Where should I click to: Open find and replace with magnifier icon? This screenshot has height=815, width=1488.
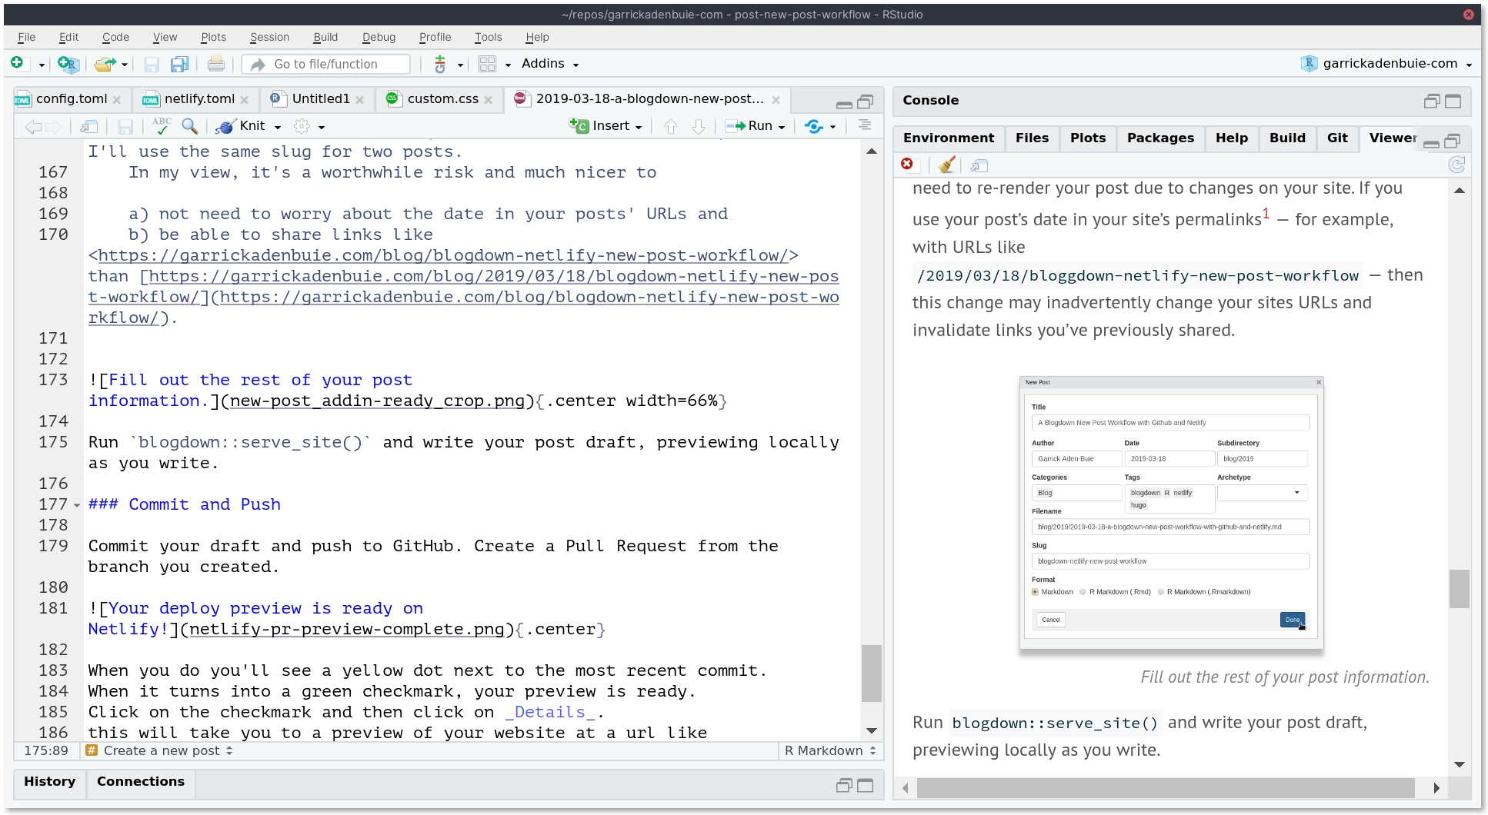point(189,126)
